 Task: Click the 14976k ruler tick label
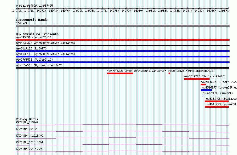90,11
